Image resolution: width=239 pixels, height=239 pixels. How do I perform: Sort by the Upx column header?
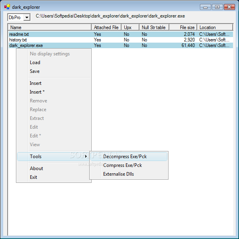[130, 27]
